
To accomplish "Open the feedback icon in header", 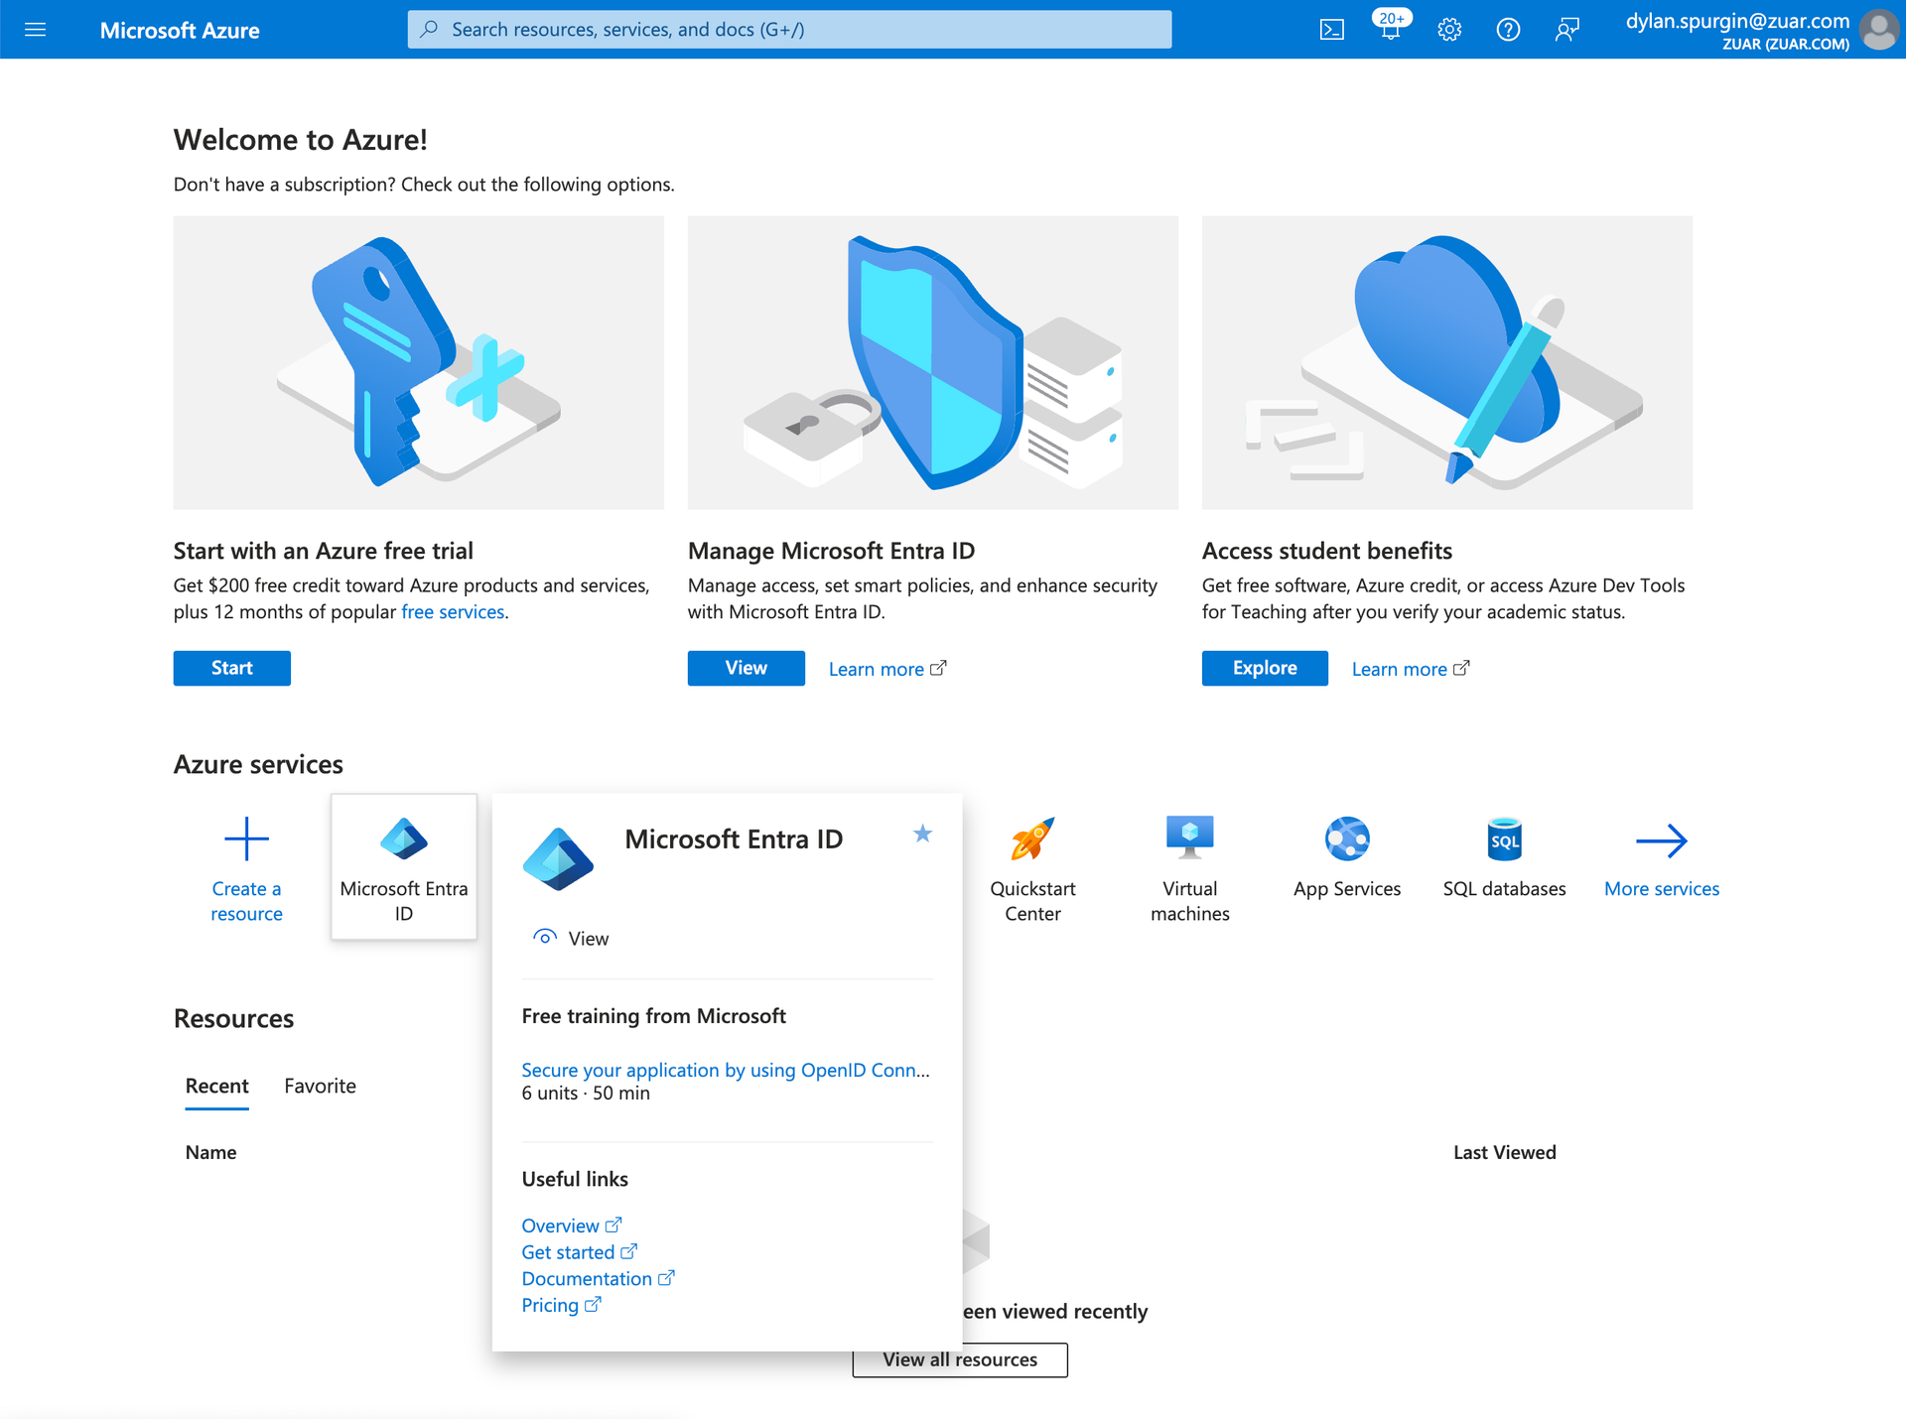I will (1566, 30).
